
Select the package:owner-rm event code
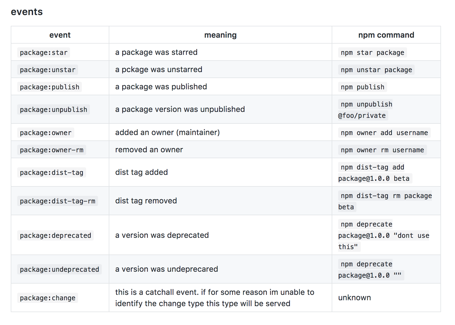(52, 150)
